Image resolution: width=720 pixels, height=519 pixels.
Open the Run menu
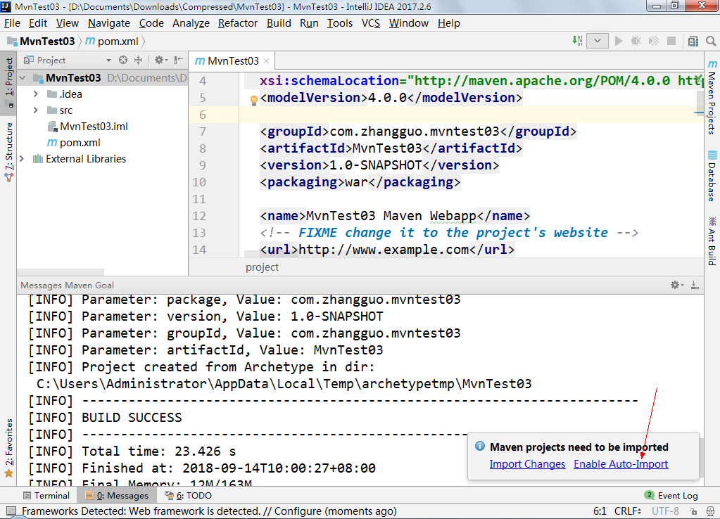309,23
